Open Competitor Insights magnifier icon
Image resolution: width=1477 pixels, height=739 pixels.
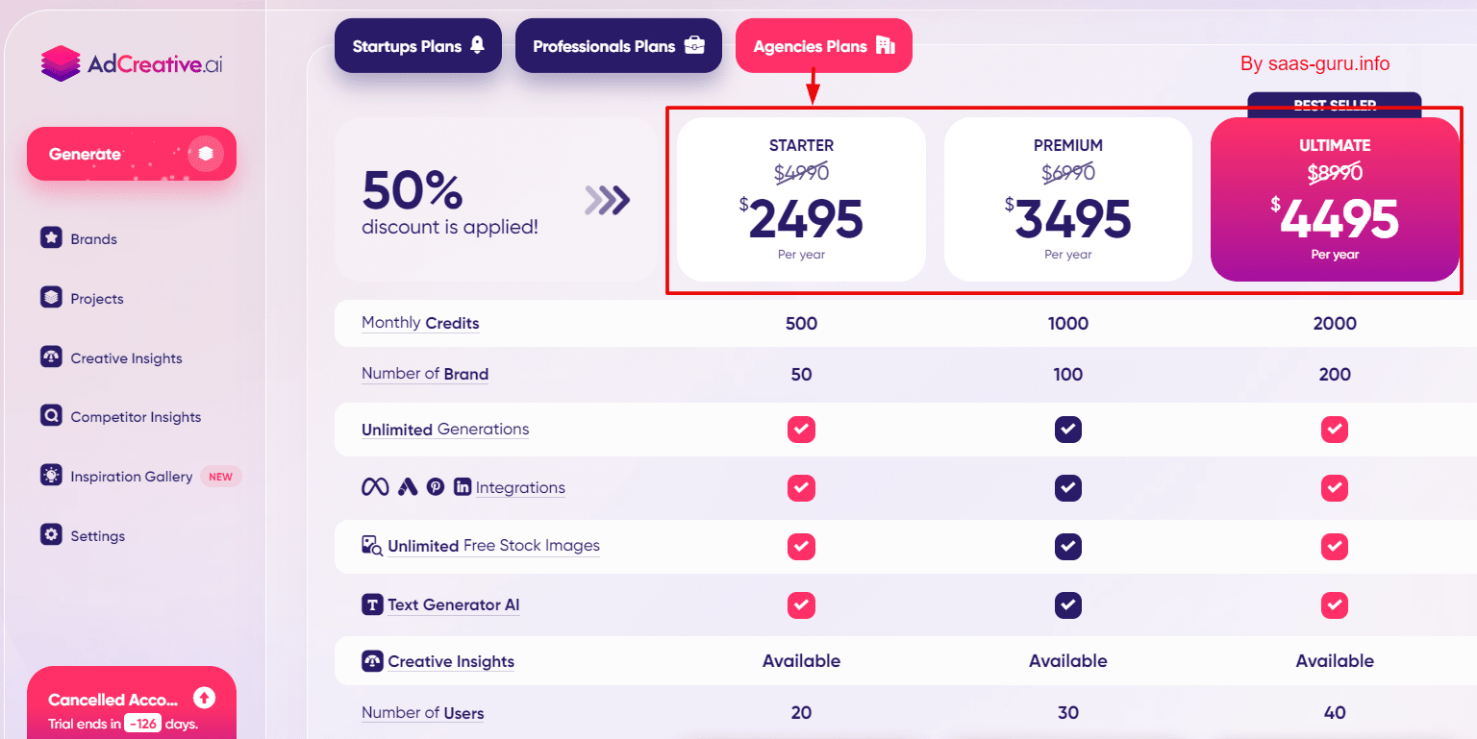coord(51,416)
